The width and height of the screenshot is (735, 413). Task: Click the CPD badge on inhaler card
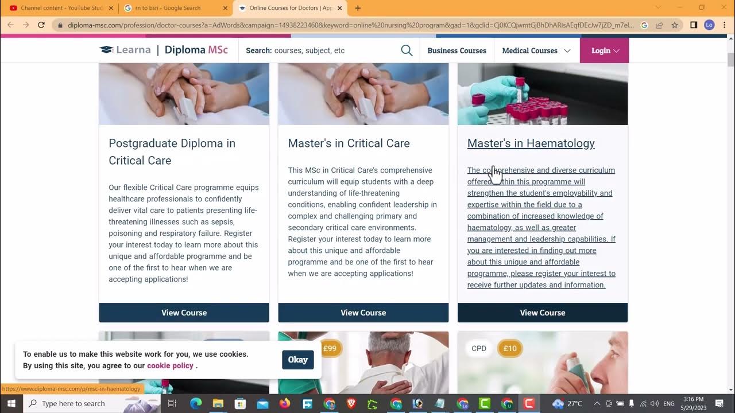click(x=479, y=348)
